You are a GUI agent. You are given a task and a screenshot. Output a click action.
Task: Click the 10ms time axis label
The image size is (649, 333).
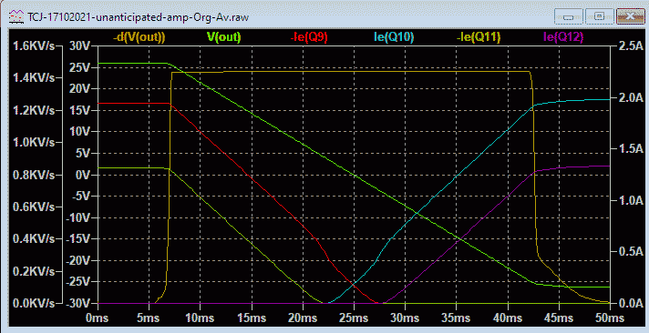(200, 318)
